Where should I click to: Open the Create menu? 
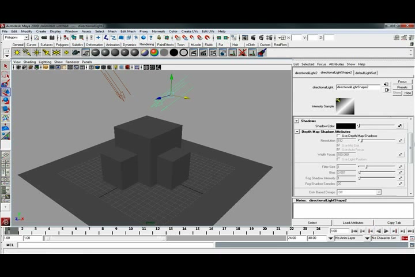[x=41, y=31]
